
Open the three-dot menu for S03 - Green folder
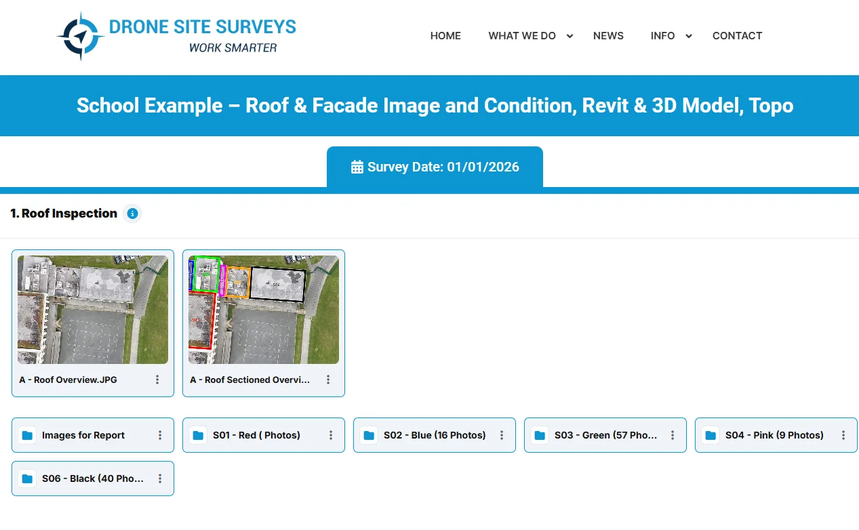pyautogui.click(x=673, y=435)
